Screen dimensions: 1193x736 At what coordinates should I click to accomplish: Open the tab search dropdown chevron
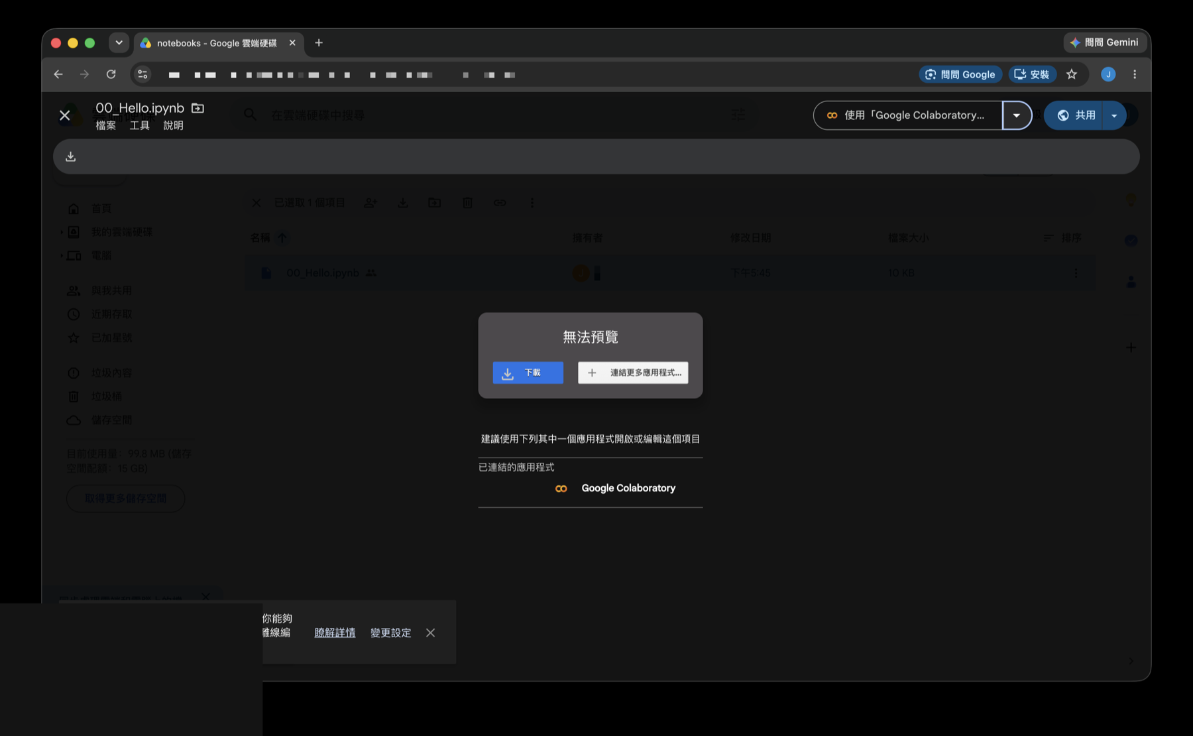pos(119,43)
